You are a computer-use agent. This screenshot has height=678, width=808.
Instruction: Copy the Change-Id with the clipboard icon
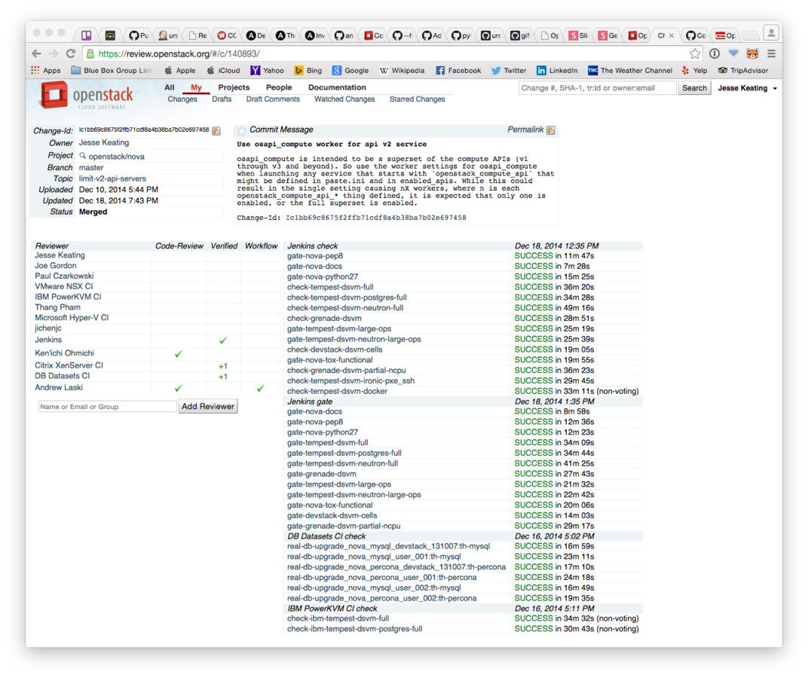[216, 131]
